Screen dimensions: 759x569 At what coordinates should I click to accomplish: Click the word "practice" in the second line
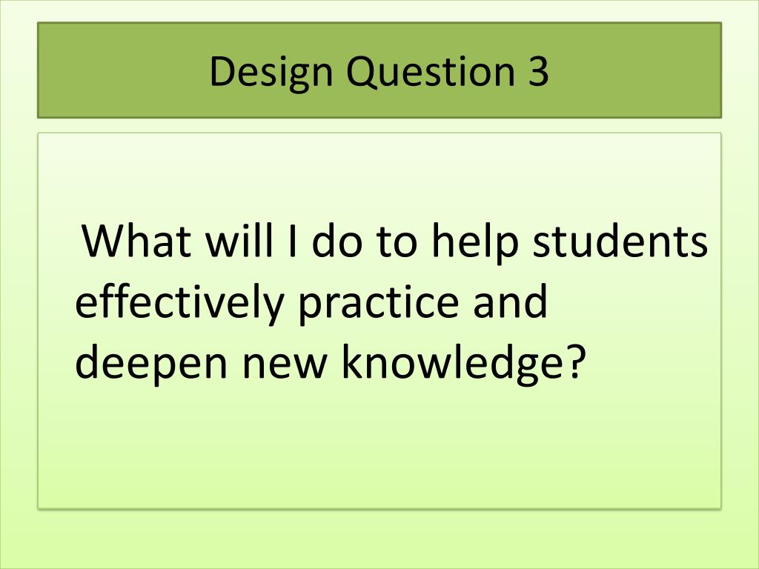[378, 302]
